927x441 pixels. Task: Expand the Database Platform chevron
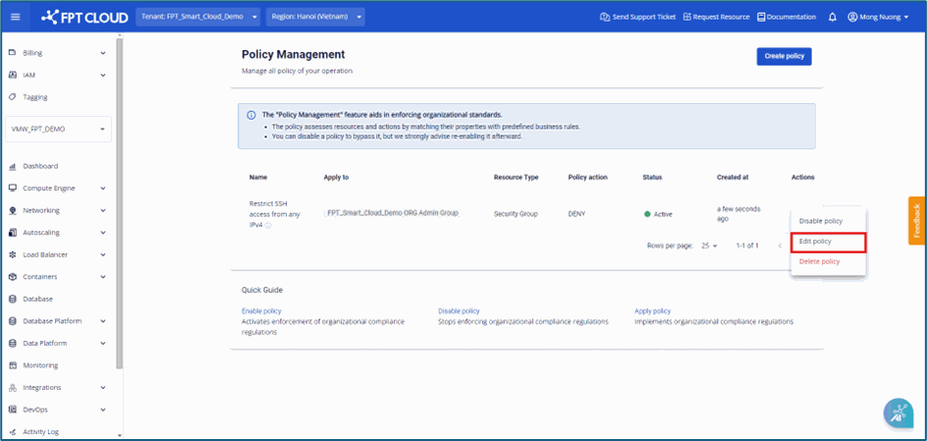tap(103, 321)
